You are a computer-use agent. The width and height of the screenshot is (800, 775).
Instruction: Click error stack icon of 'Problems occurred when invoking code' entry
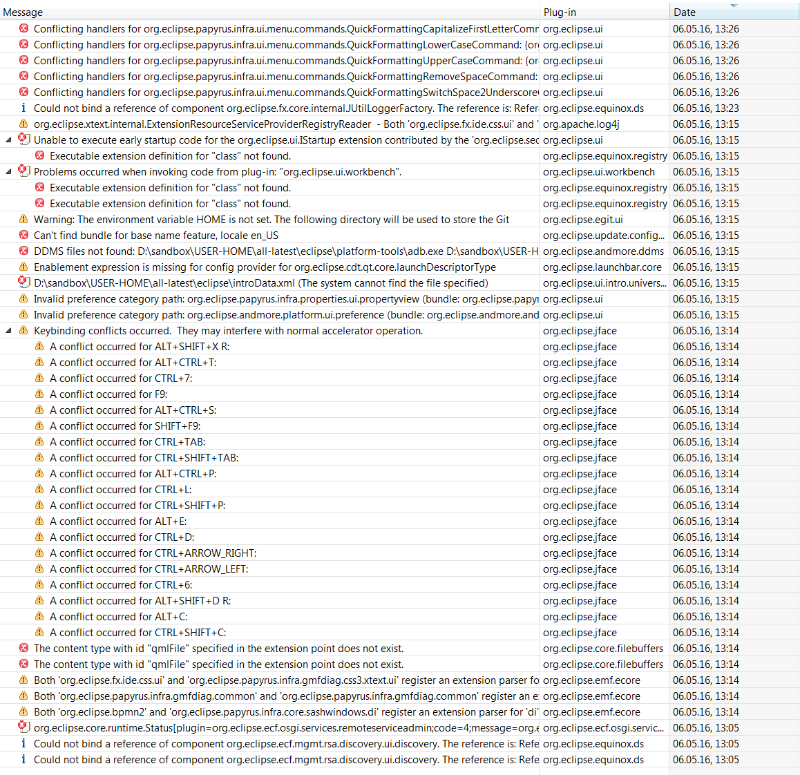pos(23,171)
